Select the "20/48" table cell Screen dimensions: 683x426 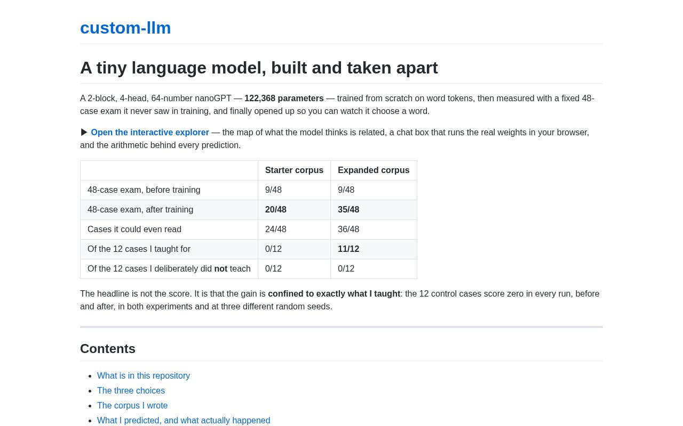coord(294,210)
